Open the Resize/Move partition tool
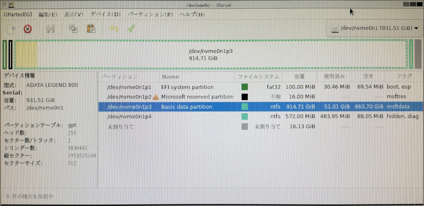 click(49, 29)
